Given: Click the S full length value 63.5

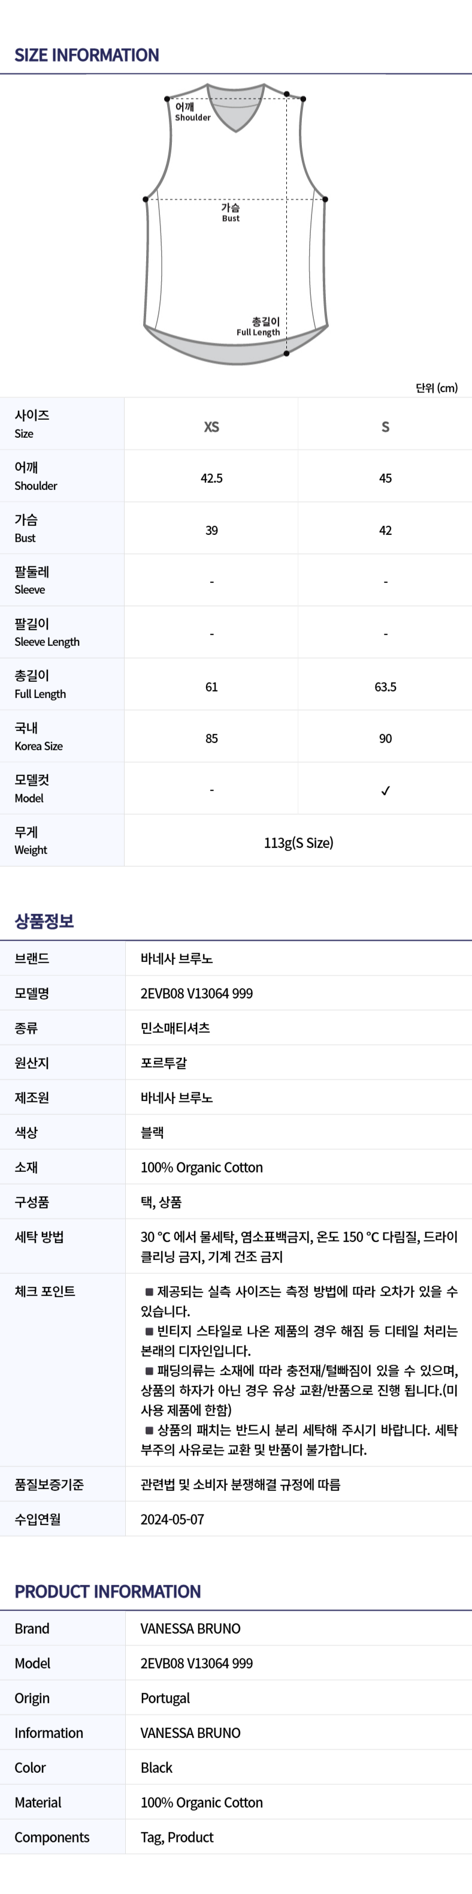Looking at the screenshot, I should click(385, 687).
